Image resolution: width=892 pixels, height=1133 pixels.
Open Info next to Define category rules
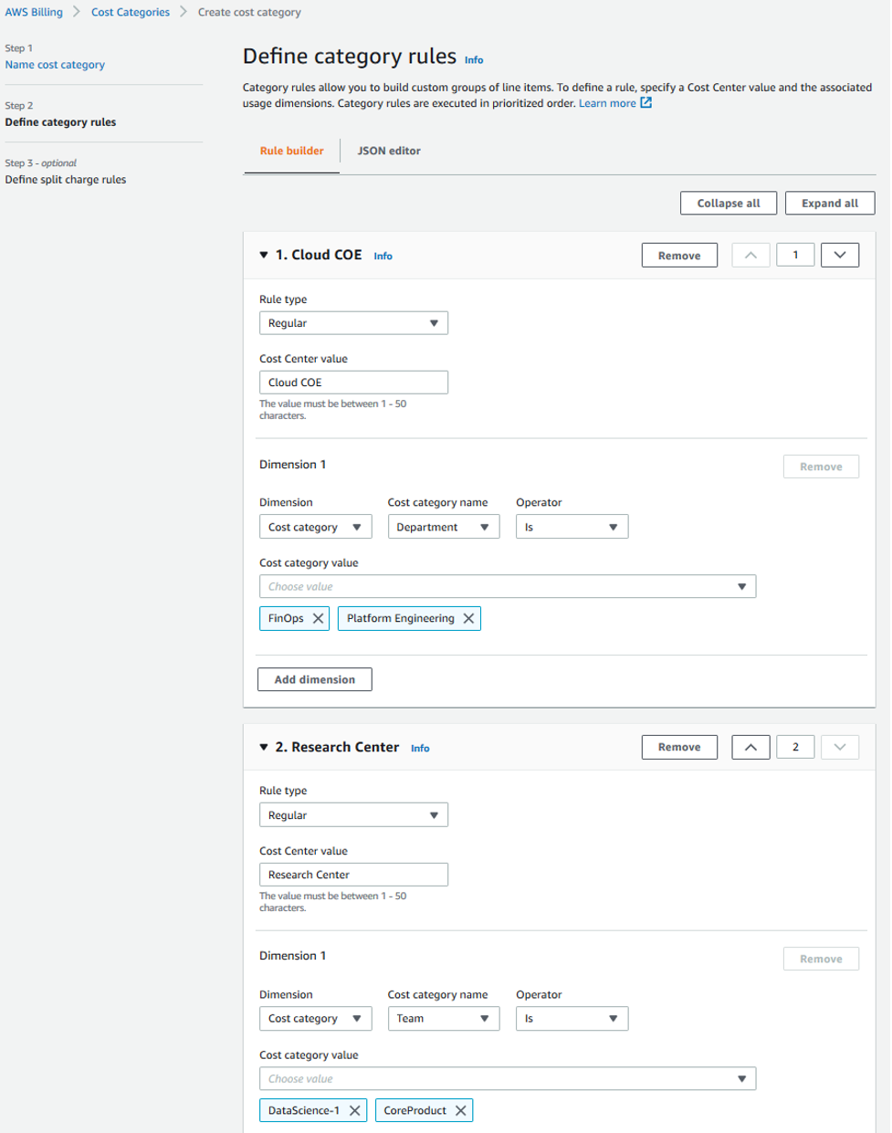pos(474,60)
